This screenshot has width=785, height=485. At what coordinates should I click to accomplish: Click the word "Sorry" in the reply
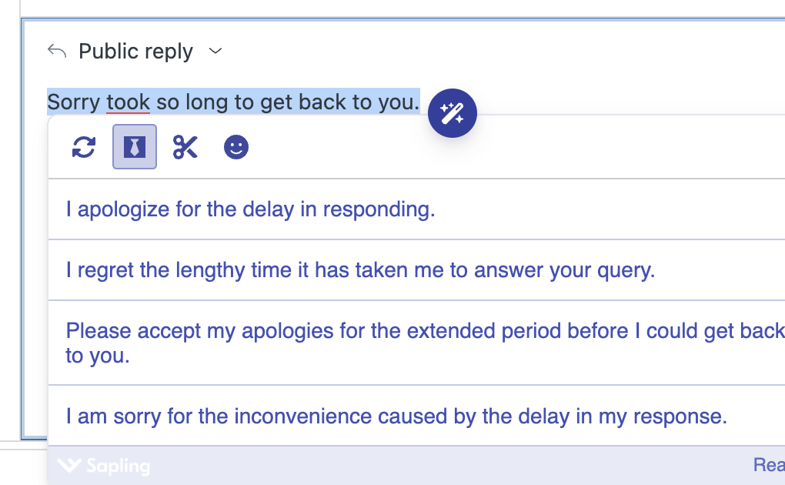pos(74,102)
